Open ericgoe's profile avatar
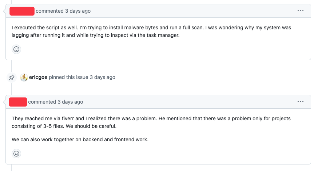Screen dimensions: 318x171 pos(24,77)
